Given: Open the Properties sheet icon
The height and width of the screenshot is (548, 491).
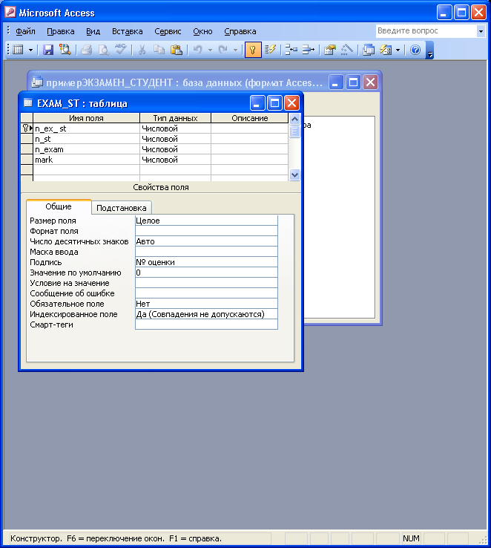Looking at the screenshot, I should [329, 50].
